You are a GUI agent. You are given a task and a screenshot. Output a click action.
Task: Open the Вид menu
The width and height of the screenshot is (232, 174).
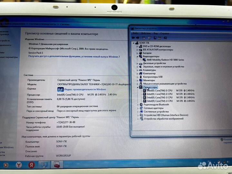(156, 33)
